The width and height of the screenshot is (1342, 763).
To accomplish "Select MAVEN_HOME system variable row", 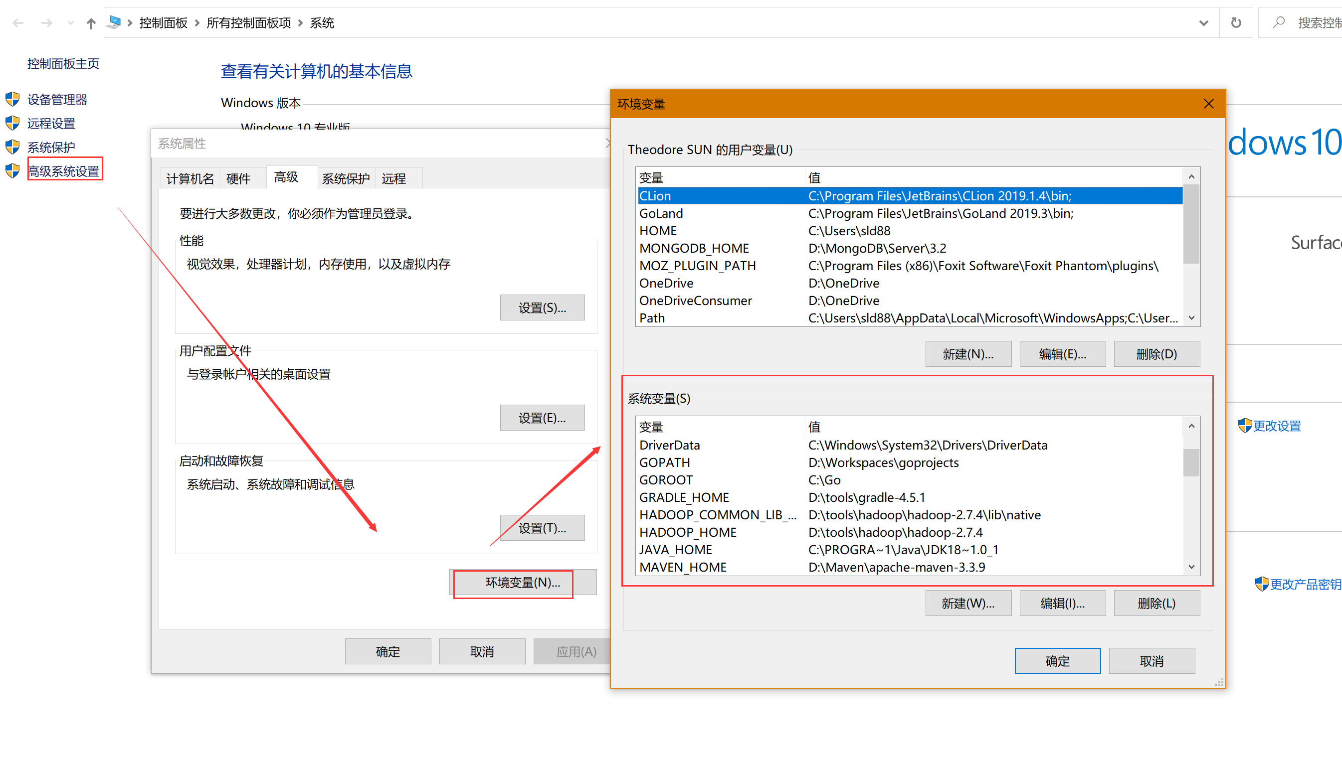I will click(x=910, y=567).
